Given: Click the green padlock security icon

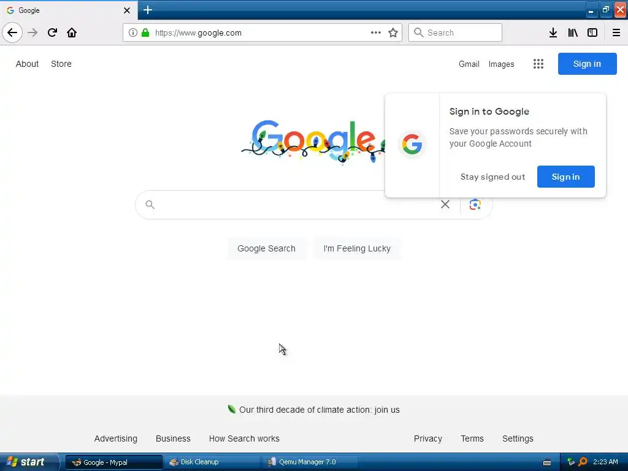Looking at the screenshot, I should pyautogui.click(x=145, y=33).
